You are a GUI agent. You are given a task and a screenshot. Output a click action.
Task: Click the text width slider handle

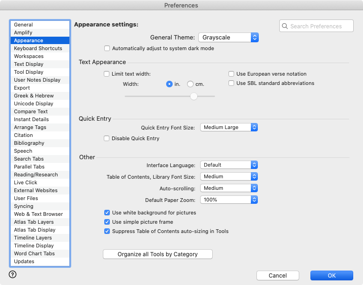pyautogui.click(x=194, y=96)
